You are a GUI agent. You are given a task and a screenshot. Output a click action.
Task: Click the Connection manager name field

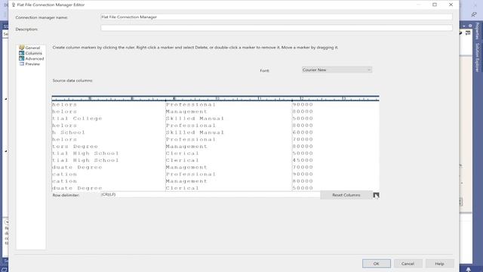pyautogui.click(x=276, y=17)
